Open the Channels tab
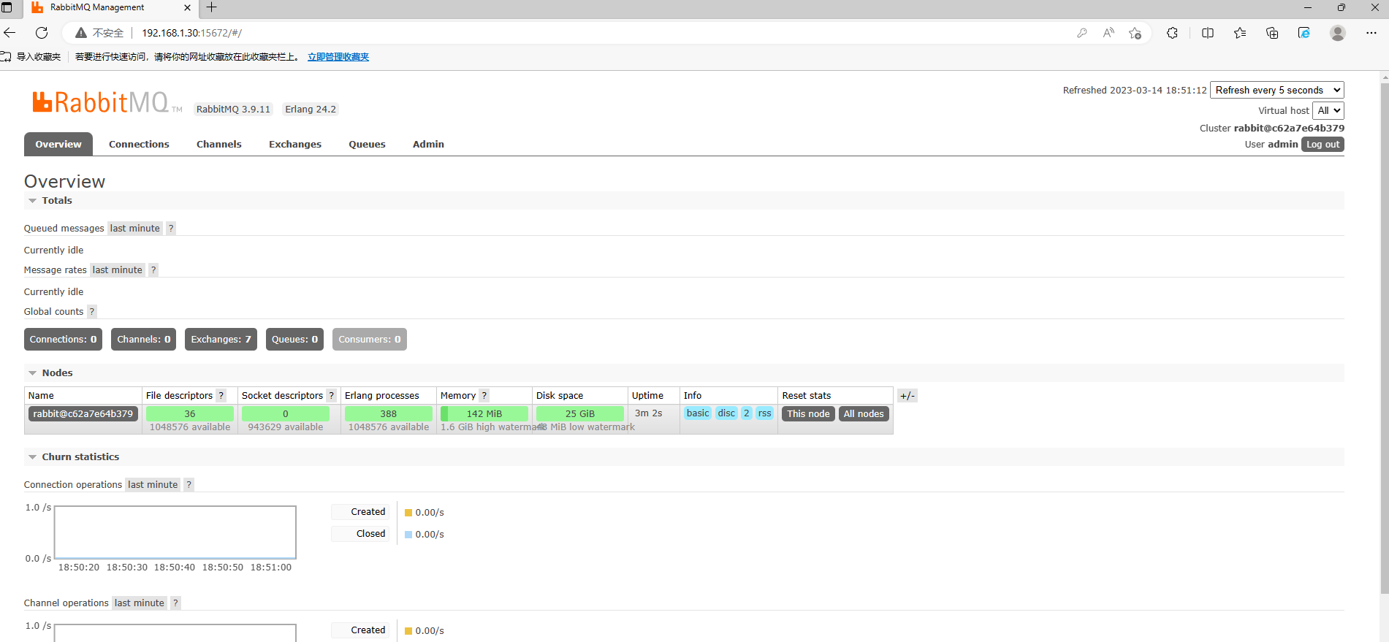Image resolution: width=1389 pixels, height=642 pixels. pos(219,145)
